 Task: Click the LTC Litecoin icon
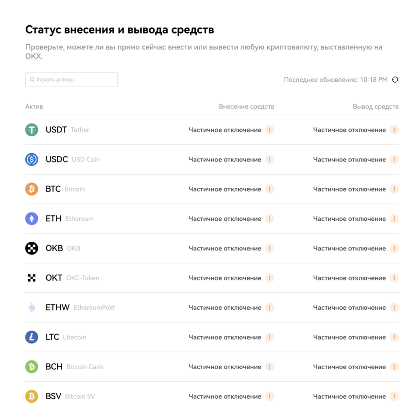click(x=32, y=337)
